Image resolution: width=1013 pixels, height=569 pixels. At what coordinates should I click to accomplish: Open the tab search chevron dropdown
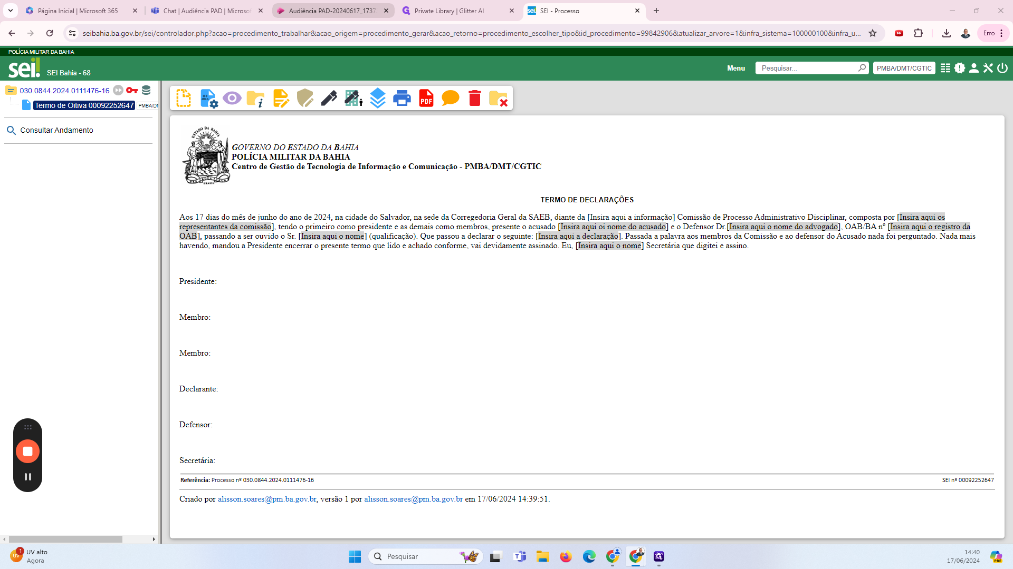click(11, 11)
